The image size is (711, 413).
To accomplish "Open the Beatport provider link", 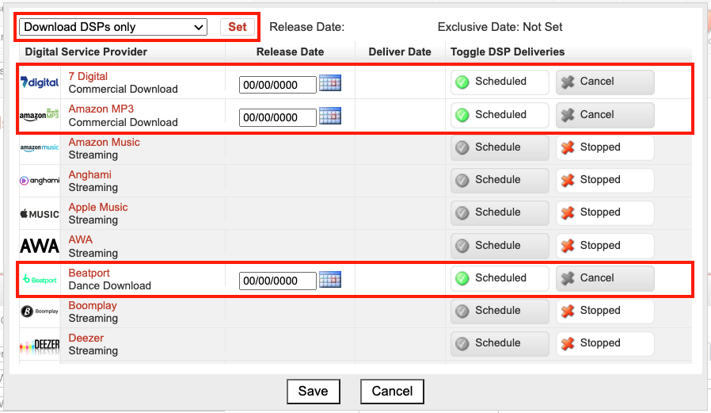I will tap(89, 273).
